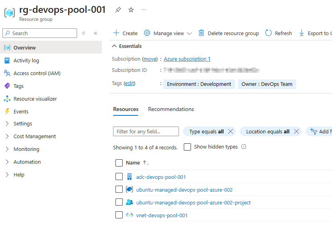Viewport: 332px width, 232px height.
Task: Open the Activity log page
Action: click(x=26, y=60)
